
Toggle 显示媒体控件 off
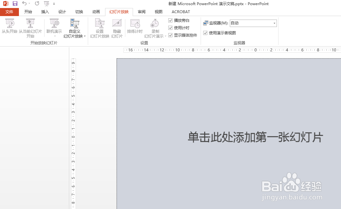point(170,35)
